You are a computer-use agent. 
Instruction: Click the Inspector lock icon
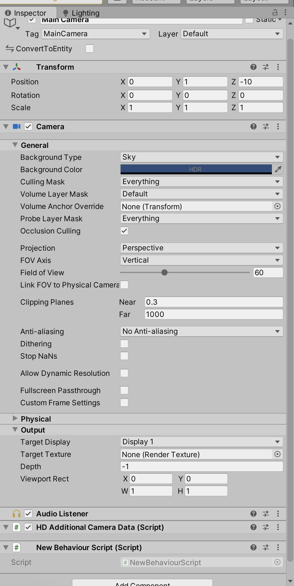click(275, 13)
